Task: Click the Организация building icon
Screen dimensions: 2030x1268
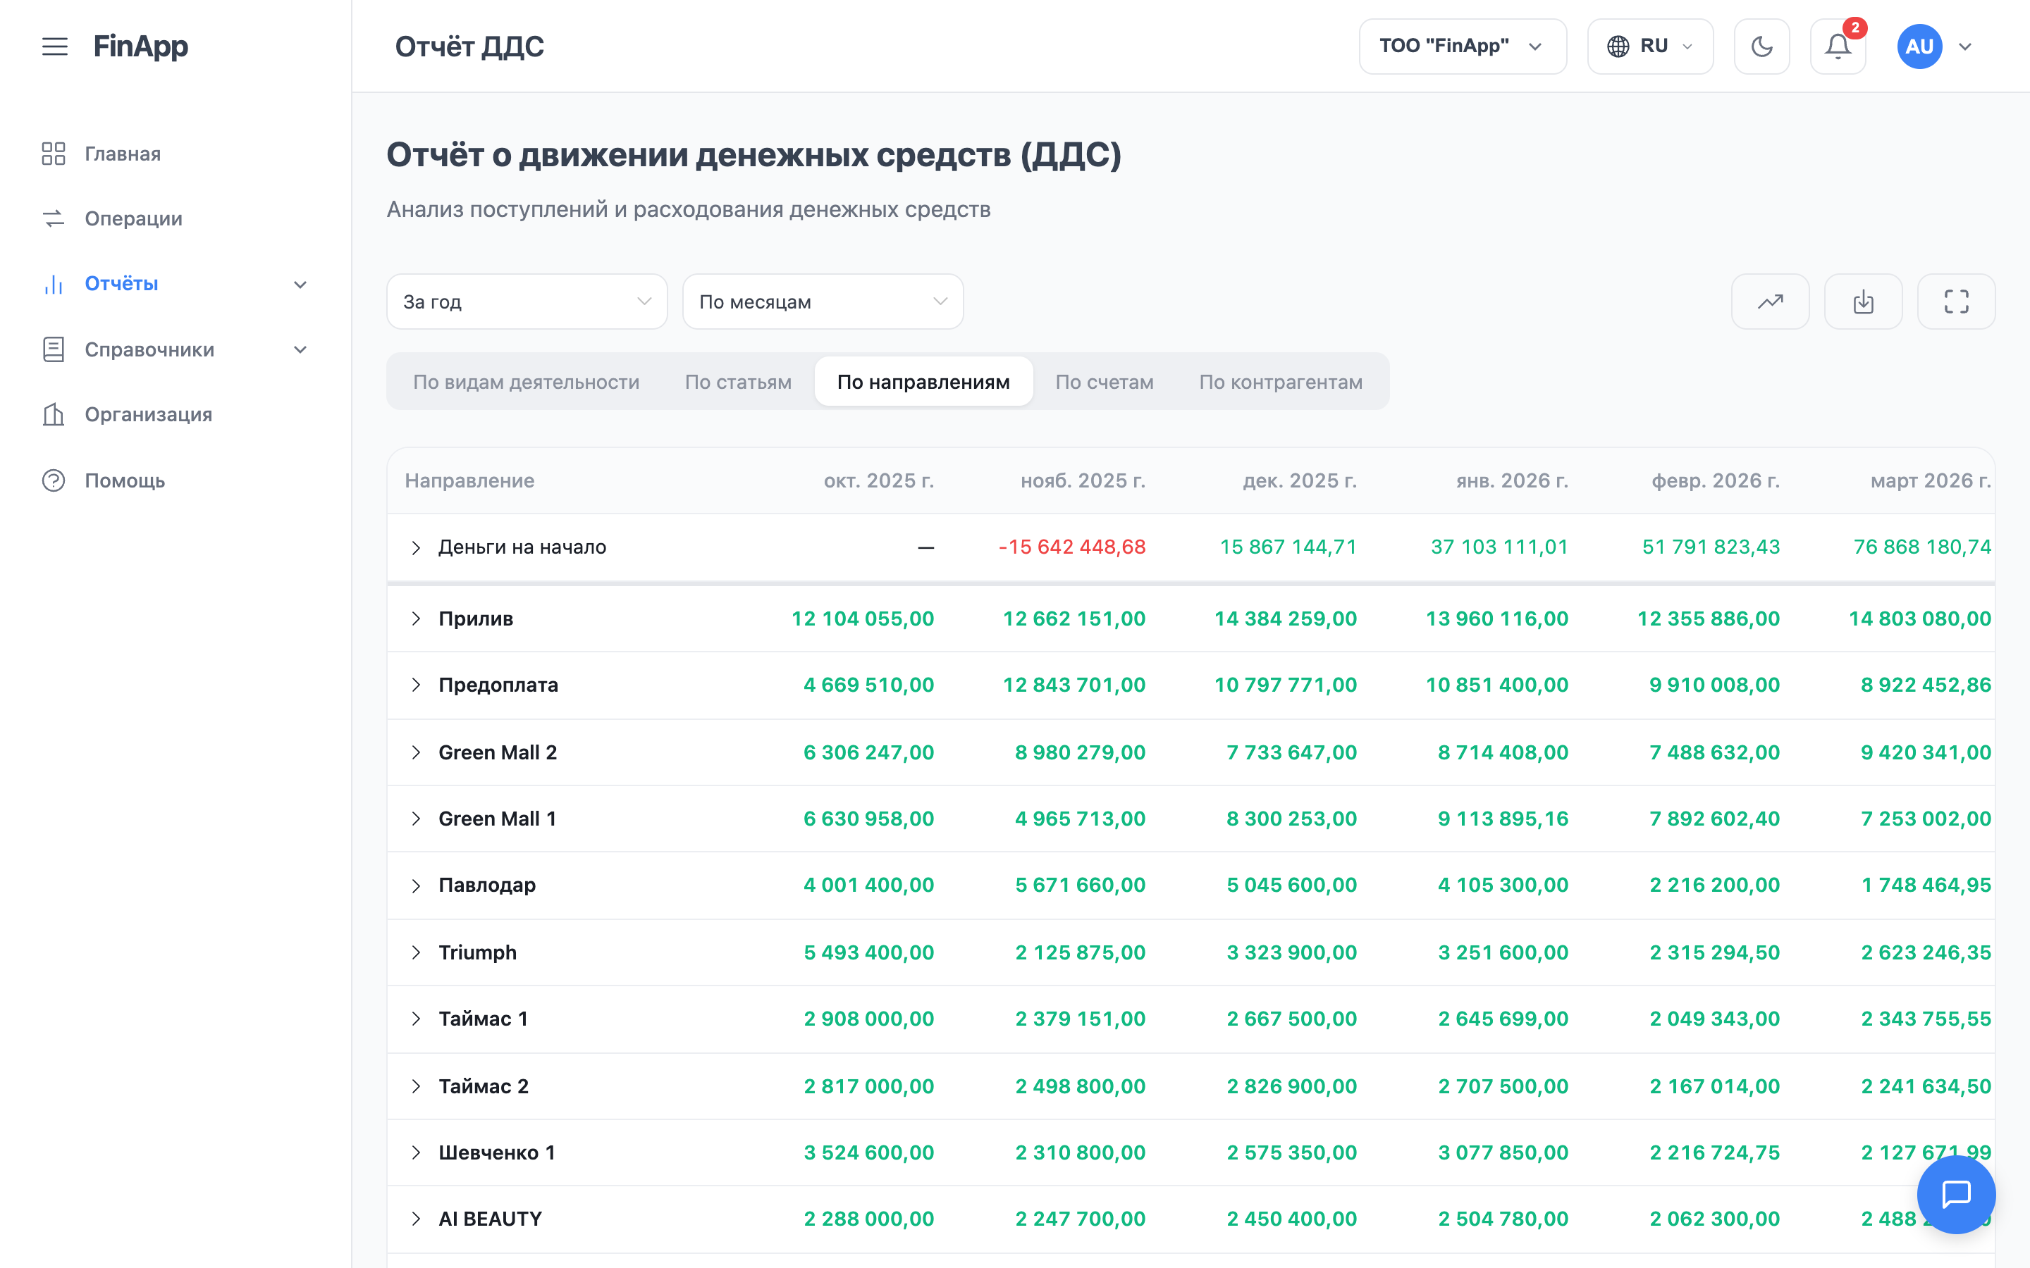Action: 54,414
